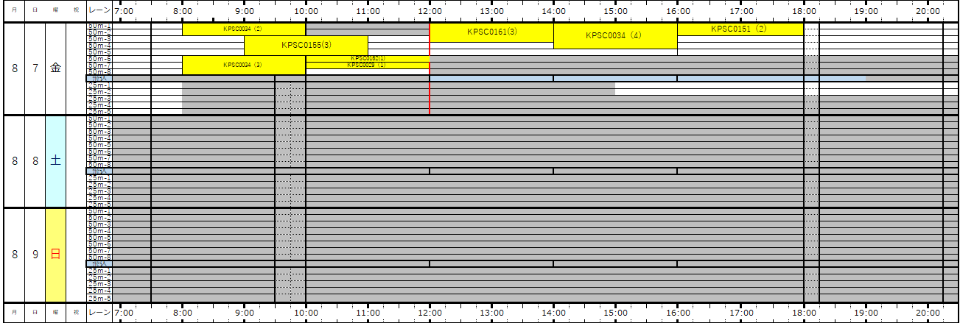This screenshot has width=960, height=323.
Task: Click the day number 9 cell
Action: [35, 255]
